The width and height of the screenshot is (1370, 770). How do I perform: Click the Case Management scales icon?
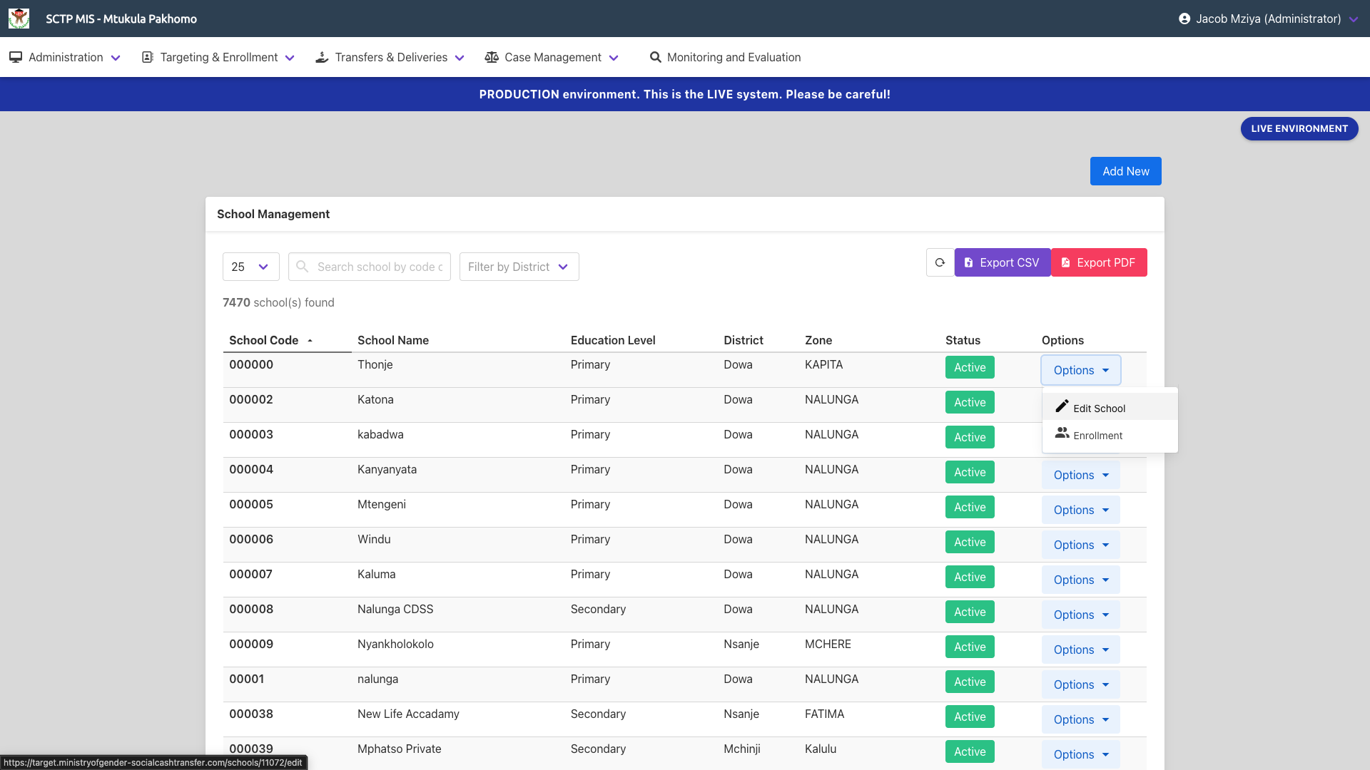point(492,57)
